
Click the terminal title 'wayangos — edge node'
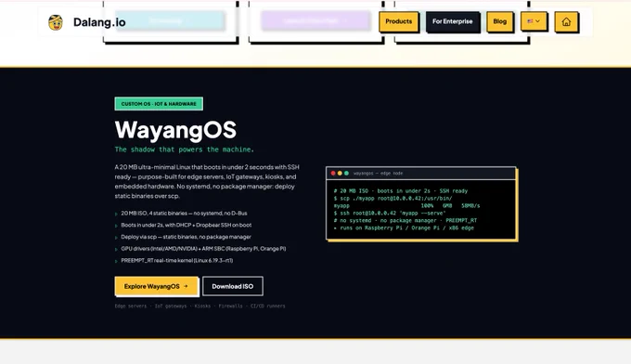point(378,173)
